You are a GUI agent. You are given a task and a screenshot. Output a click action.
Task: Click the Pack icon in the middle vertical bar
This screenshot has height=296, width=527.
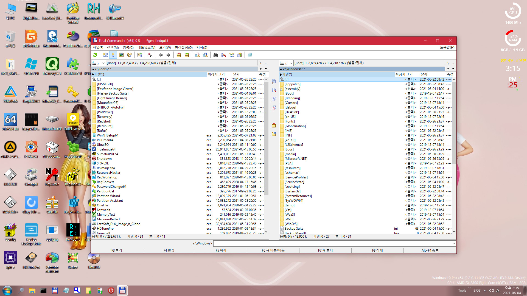point(274,125)
